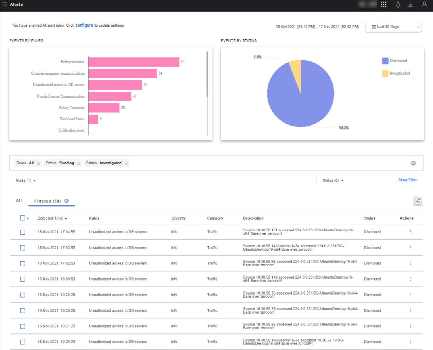Toggle Investigated legend swatch

385,73
